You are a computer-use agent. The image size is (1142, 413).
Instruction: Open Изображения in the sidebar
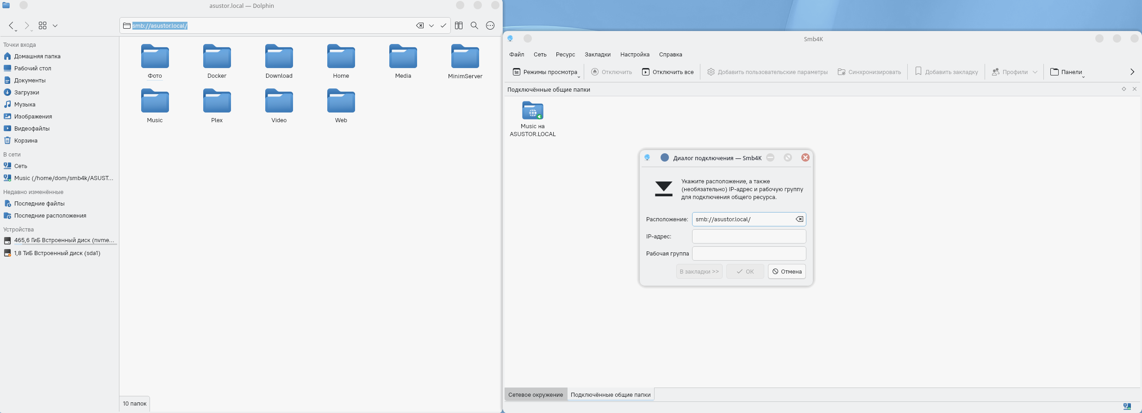click(x=59, y=116)
